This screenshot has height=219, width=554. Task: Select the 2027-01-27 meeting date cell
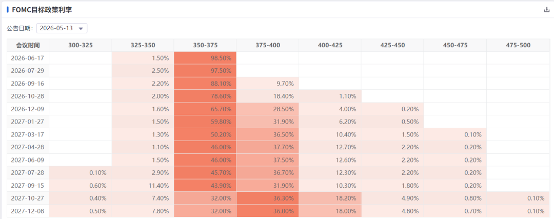point(28,122)
